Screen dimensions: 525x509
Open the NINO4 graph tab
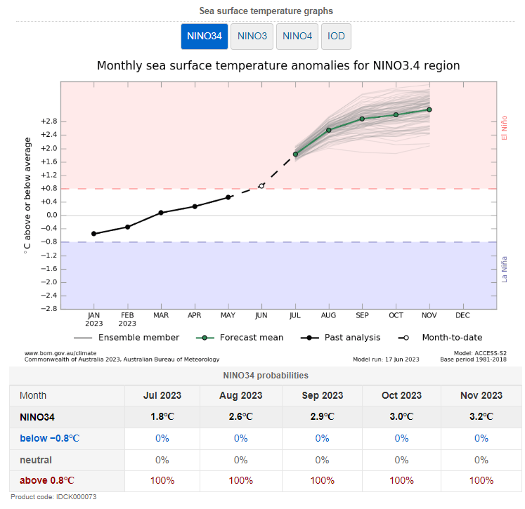297,36
